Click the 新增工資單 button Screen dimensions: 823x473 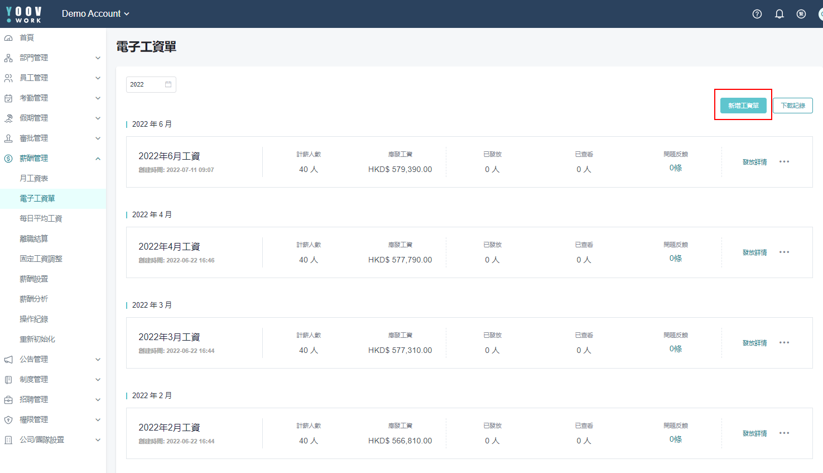tap(743, 106)
